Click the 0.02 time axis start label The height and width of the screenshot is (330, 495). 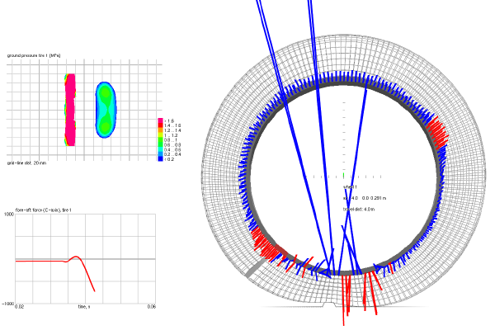pos(19,307)
